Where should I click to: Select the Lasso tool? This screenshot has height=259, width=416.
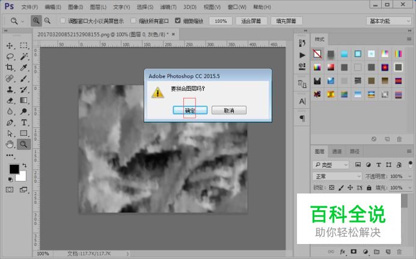pos(10,56)
